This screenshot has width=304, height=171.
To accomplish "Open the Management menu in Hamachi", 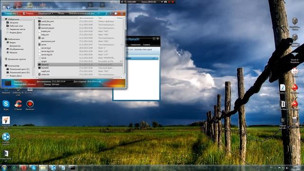I will click(135, 45).
